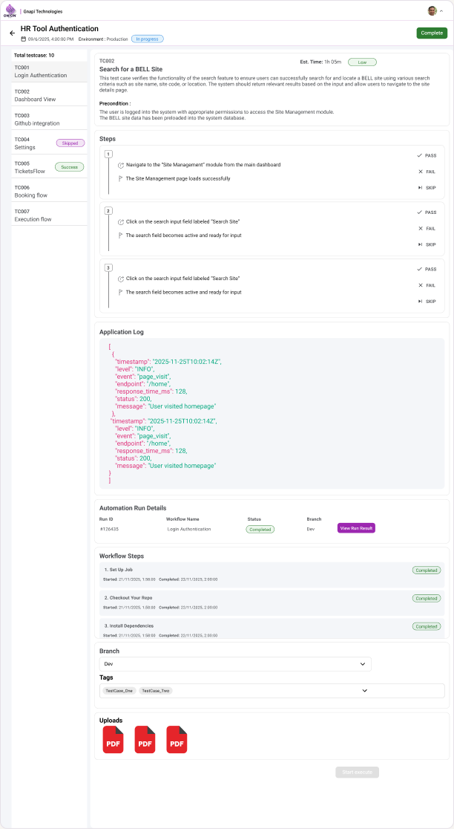Image resolution: width=454 pixels, height=829 pixels.
Task: Click step 3 expected-result flag icon
Action: click(120, 293)
